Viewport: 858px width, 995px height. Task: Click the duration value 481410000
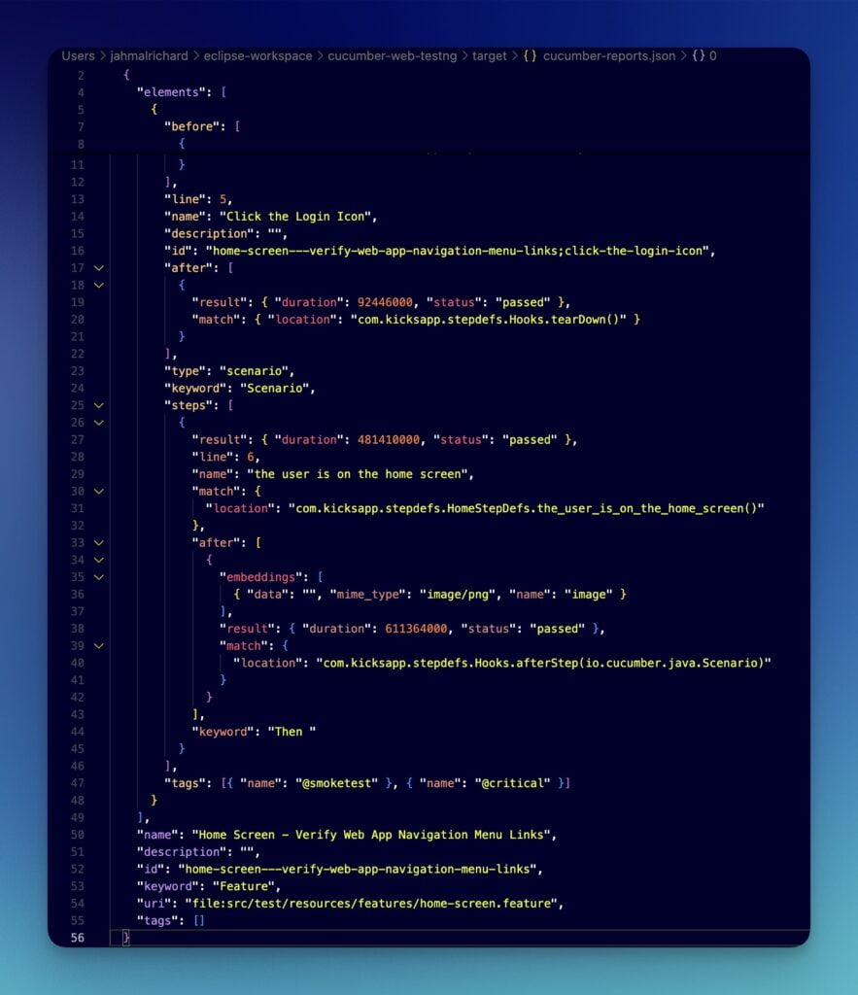point(389,439)
